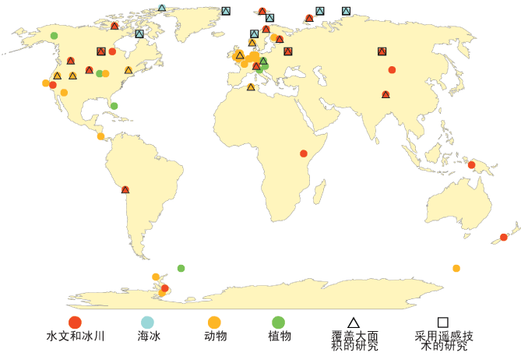
Task: Click the 采用遥感技术的研究 legend label
Action: (443, 340)
